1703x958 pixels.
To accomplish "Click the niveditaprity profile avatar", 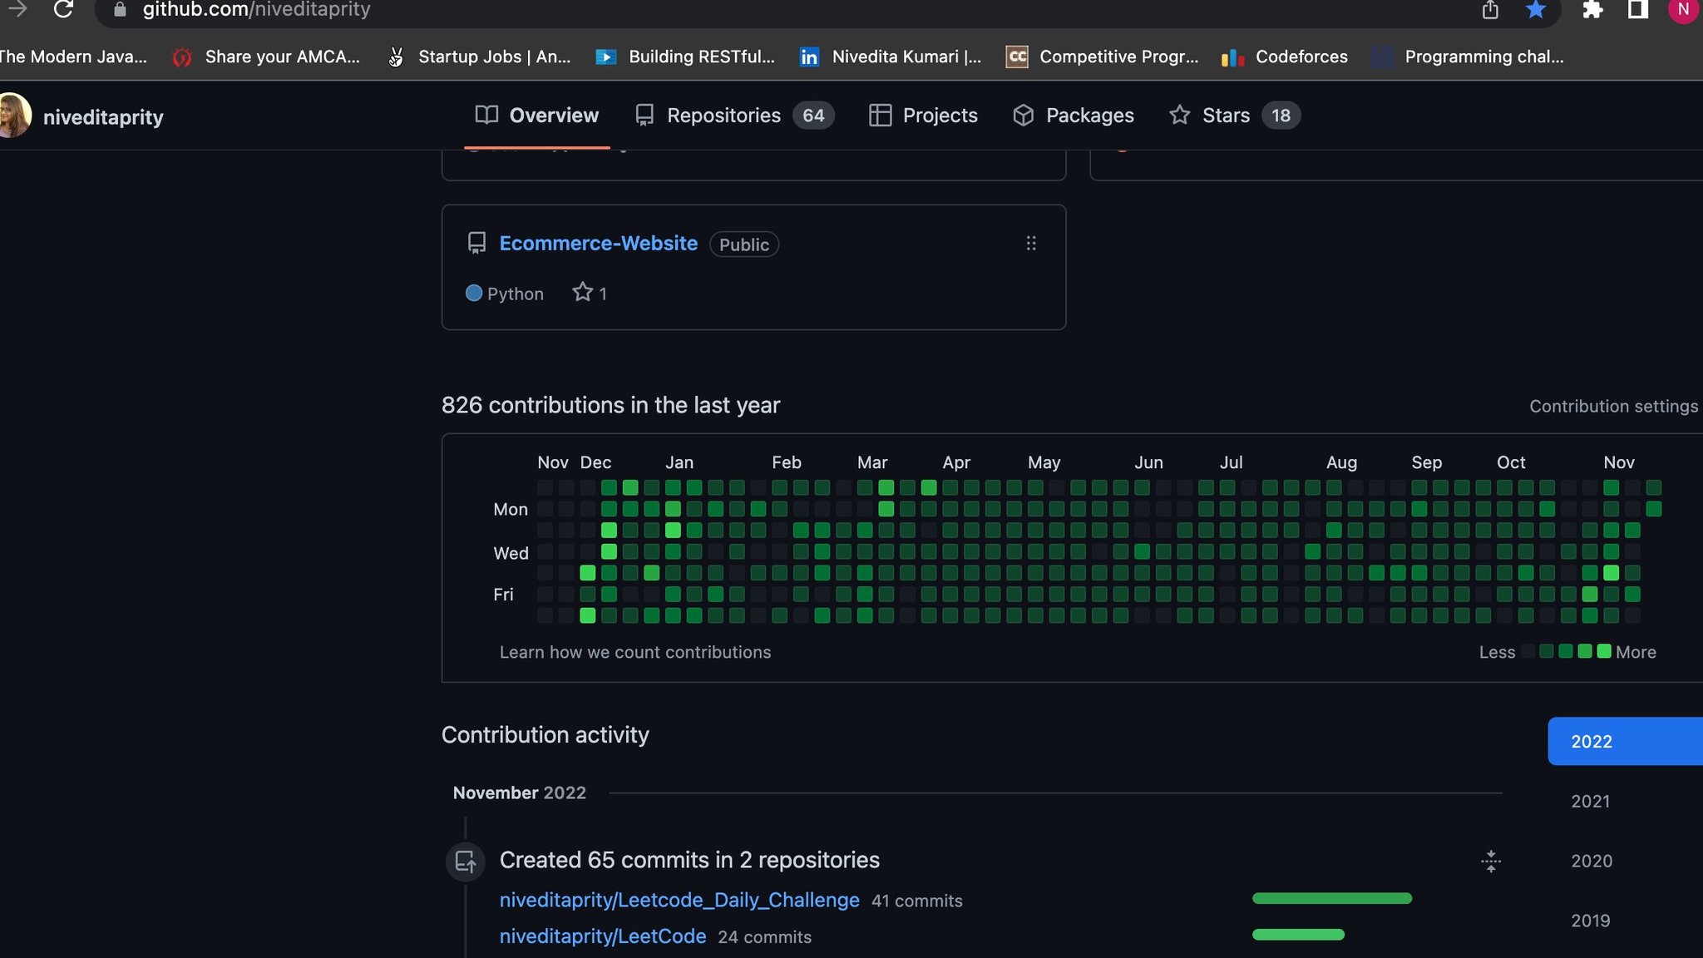I will (x=14, y=116).
